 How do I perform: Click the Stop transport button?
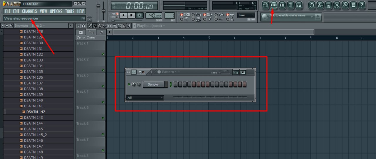coord(131,15)
